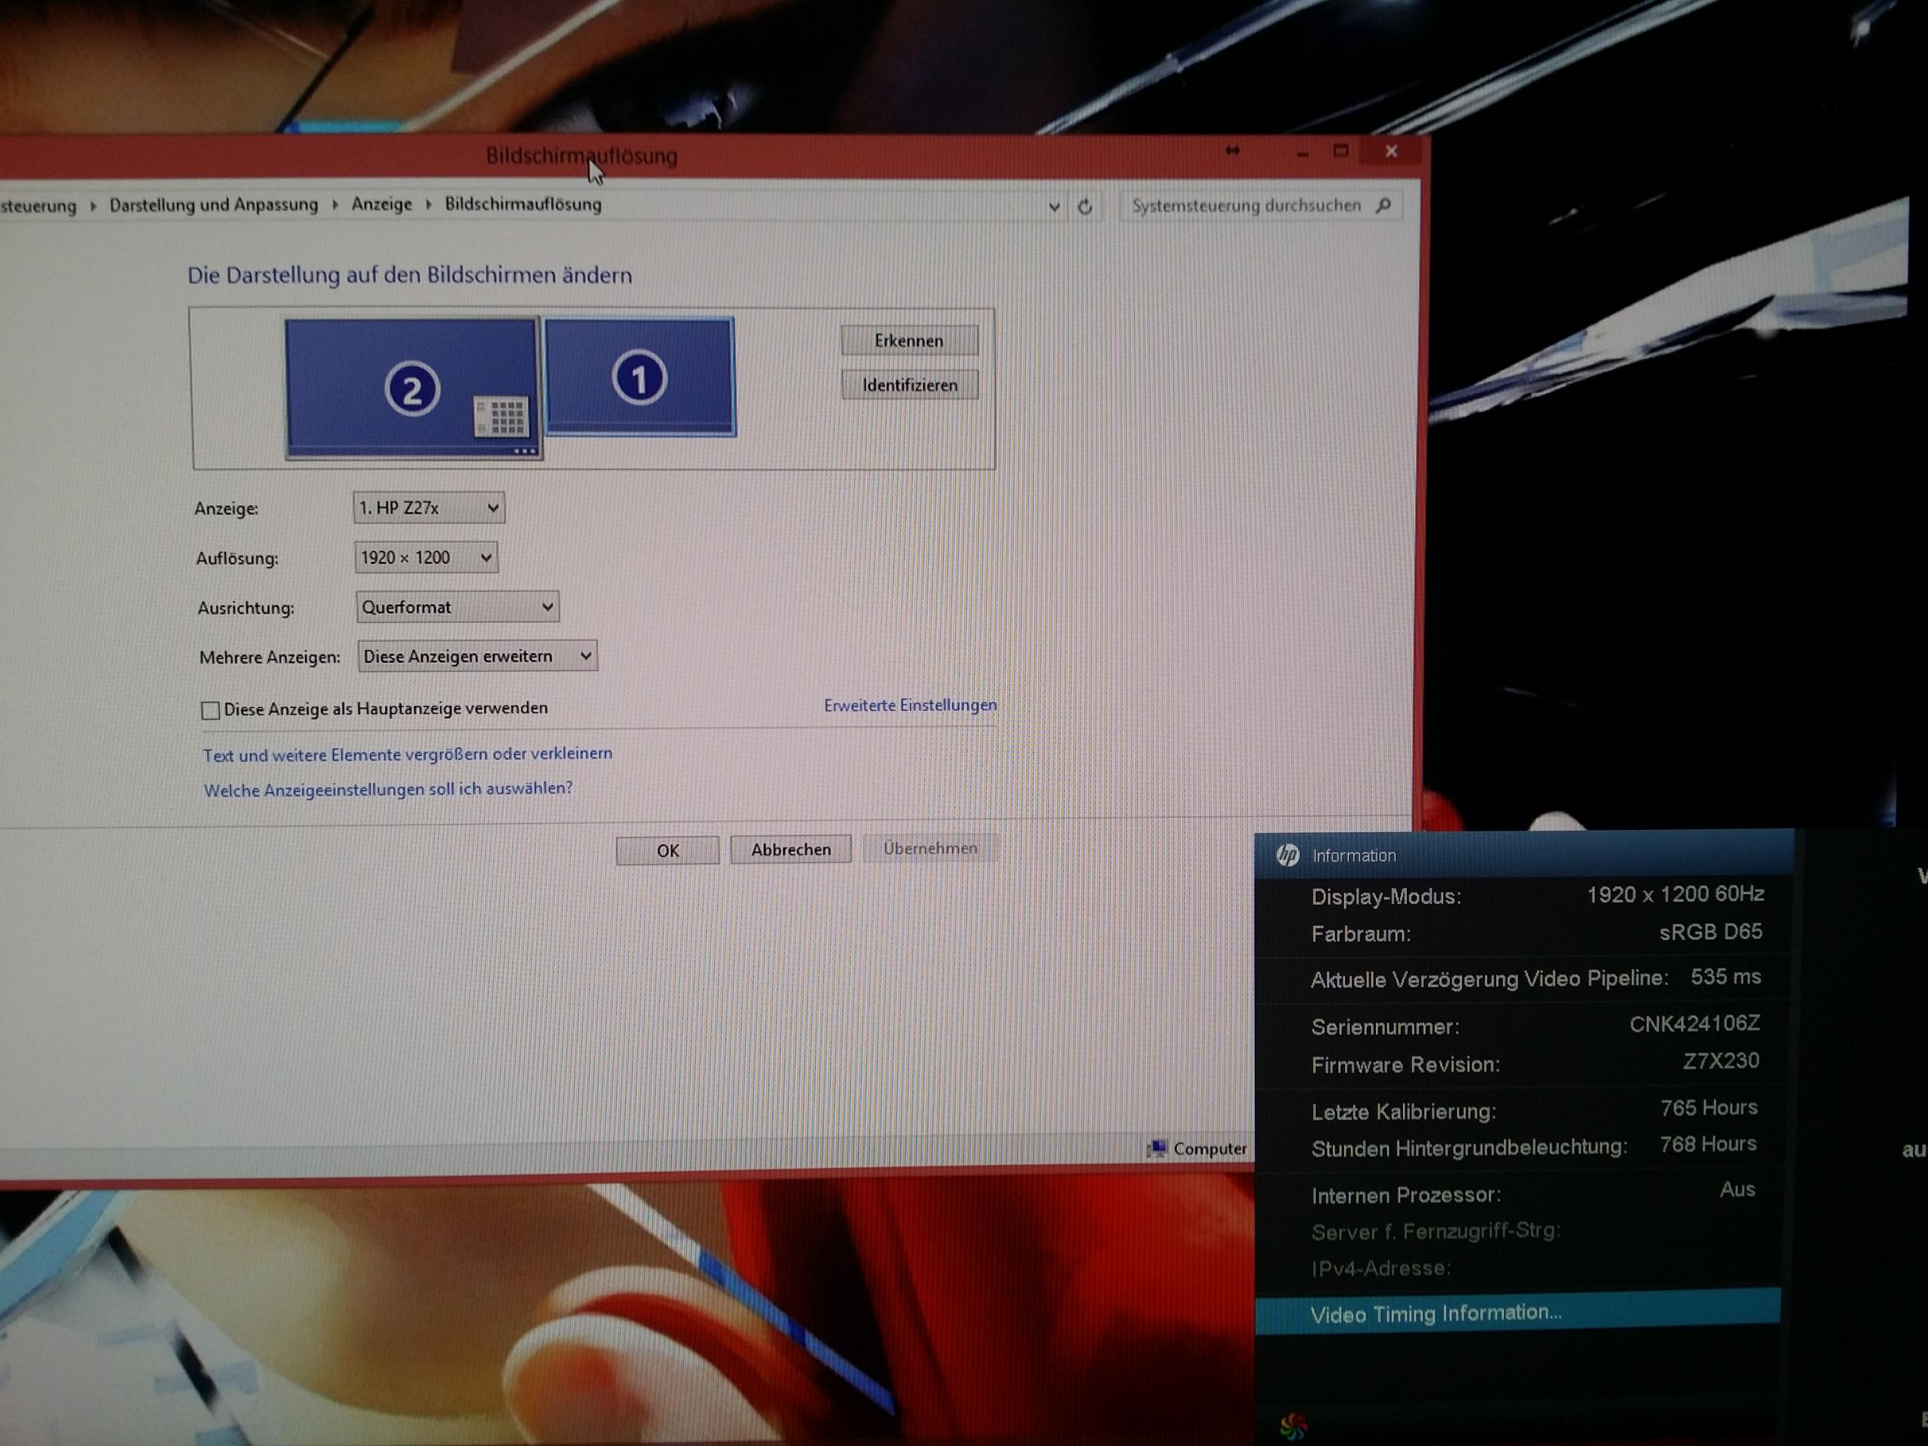
Task: Go to 'Darstellung und Anpassung' breadcrumb
Action: point(214,205)
